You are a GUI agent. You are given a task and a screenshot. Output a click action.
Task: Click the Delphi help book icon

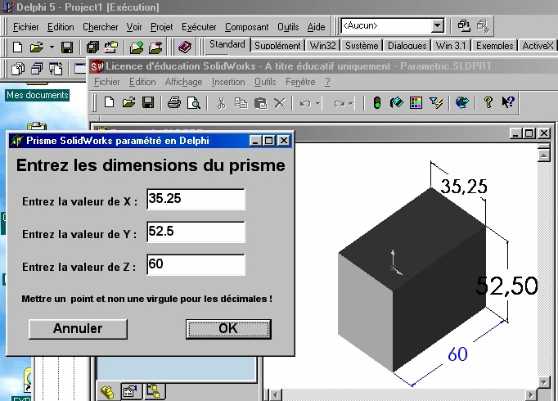point(185,47)
